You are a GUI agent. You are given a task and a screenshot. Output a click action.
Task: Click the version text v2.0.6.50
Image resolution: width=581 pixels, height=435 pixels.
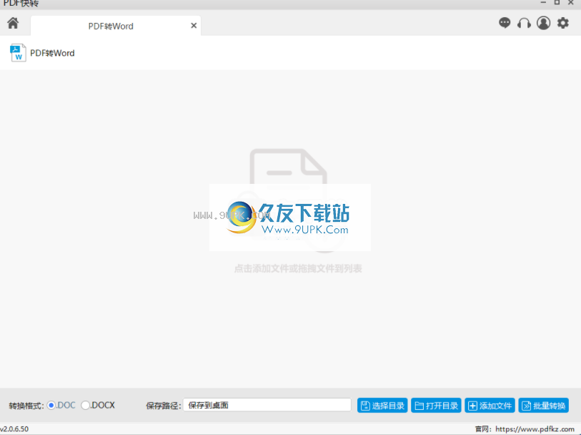[x=14, y=429]
